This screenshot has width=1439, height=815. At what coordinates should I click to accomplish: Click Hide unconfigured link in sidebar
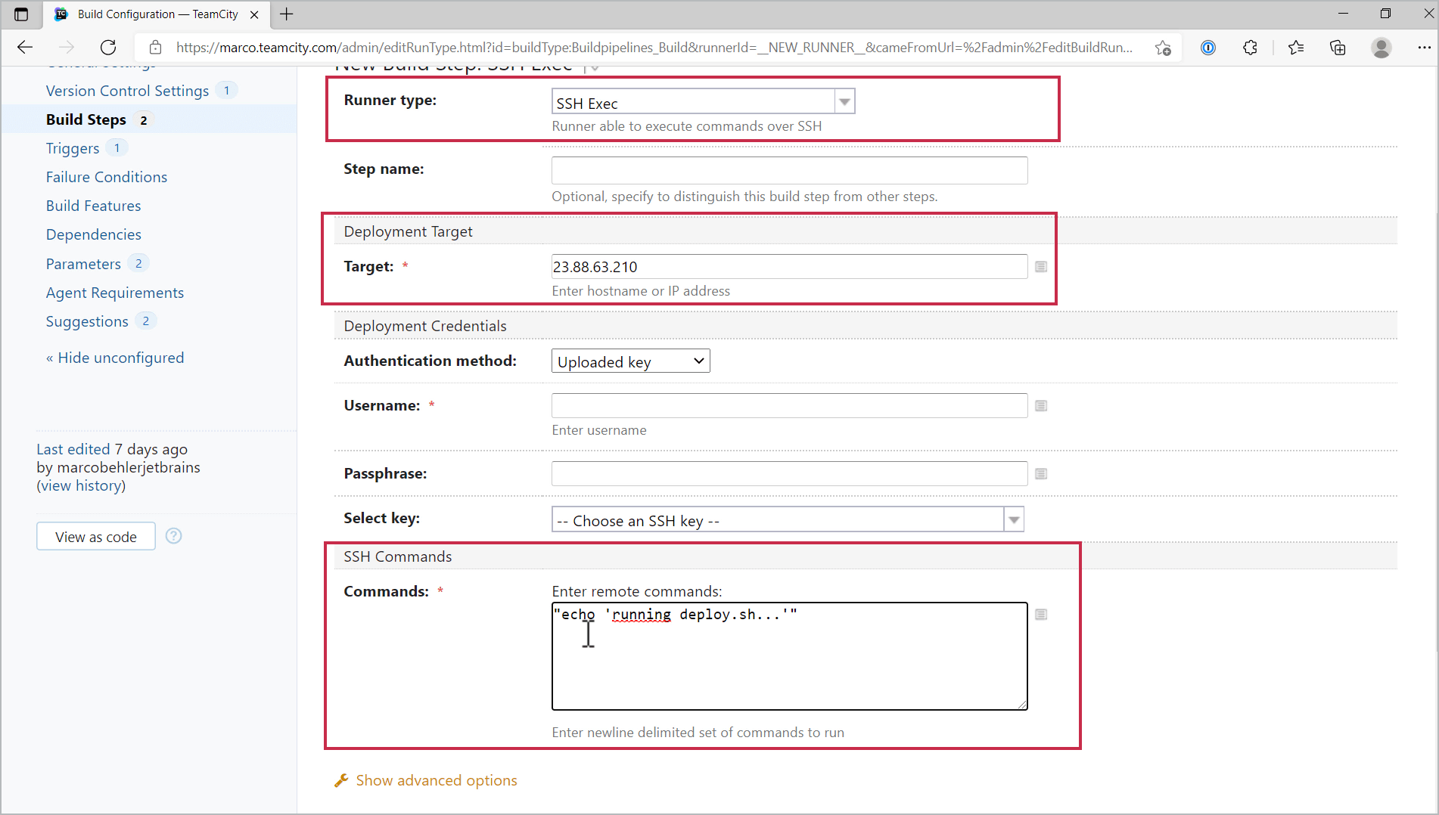point(115,358)
